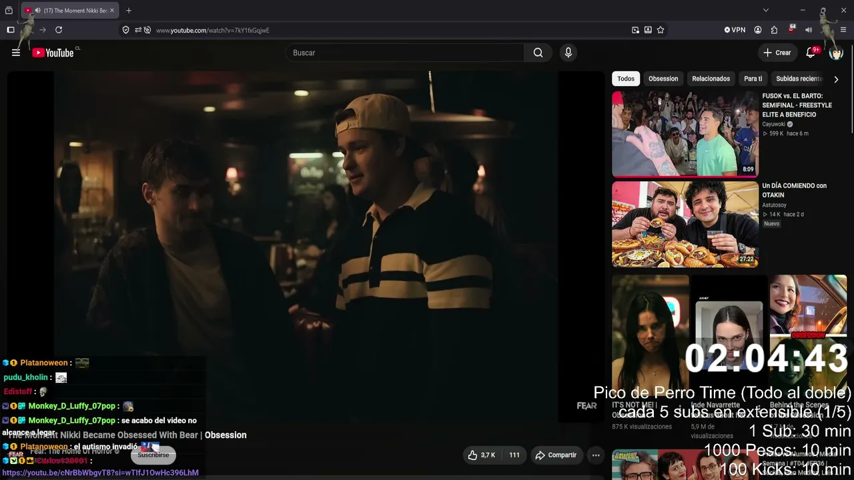Image resolution: width=854 pixels, height=480 pixels.
Task: Open 'Un DÍA COMIENDO con OTAKIN' title
Action: (x=795, y=191)
